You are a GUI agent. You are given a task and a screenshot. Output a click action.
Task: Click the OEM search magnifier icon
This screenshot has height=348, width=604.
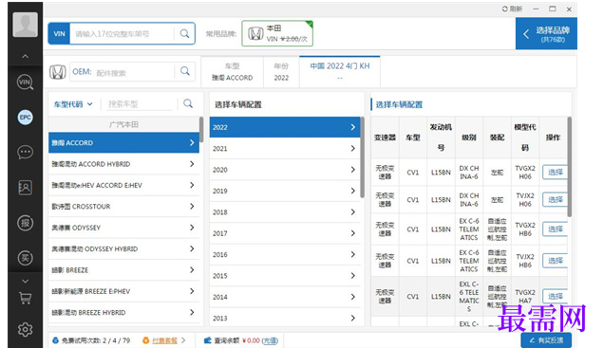tap(185, 71)
